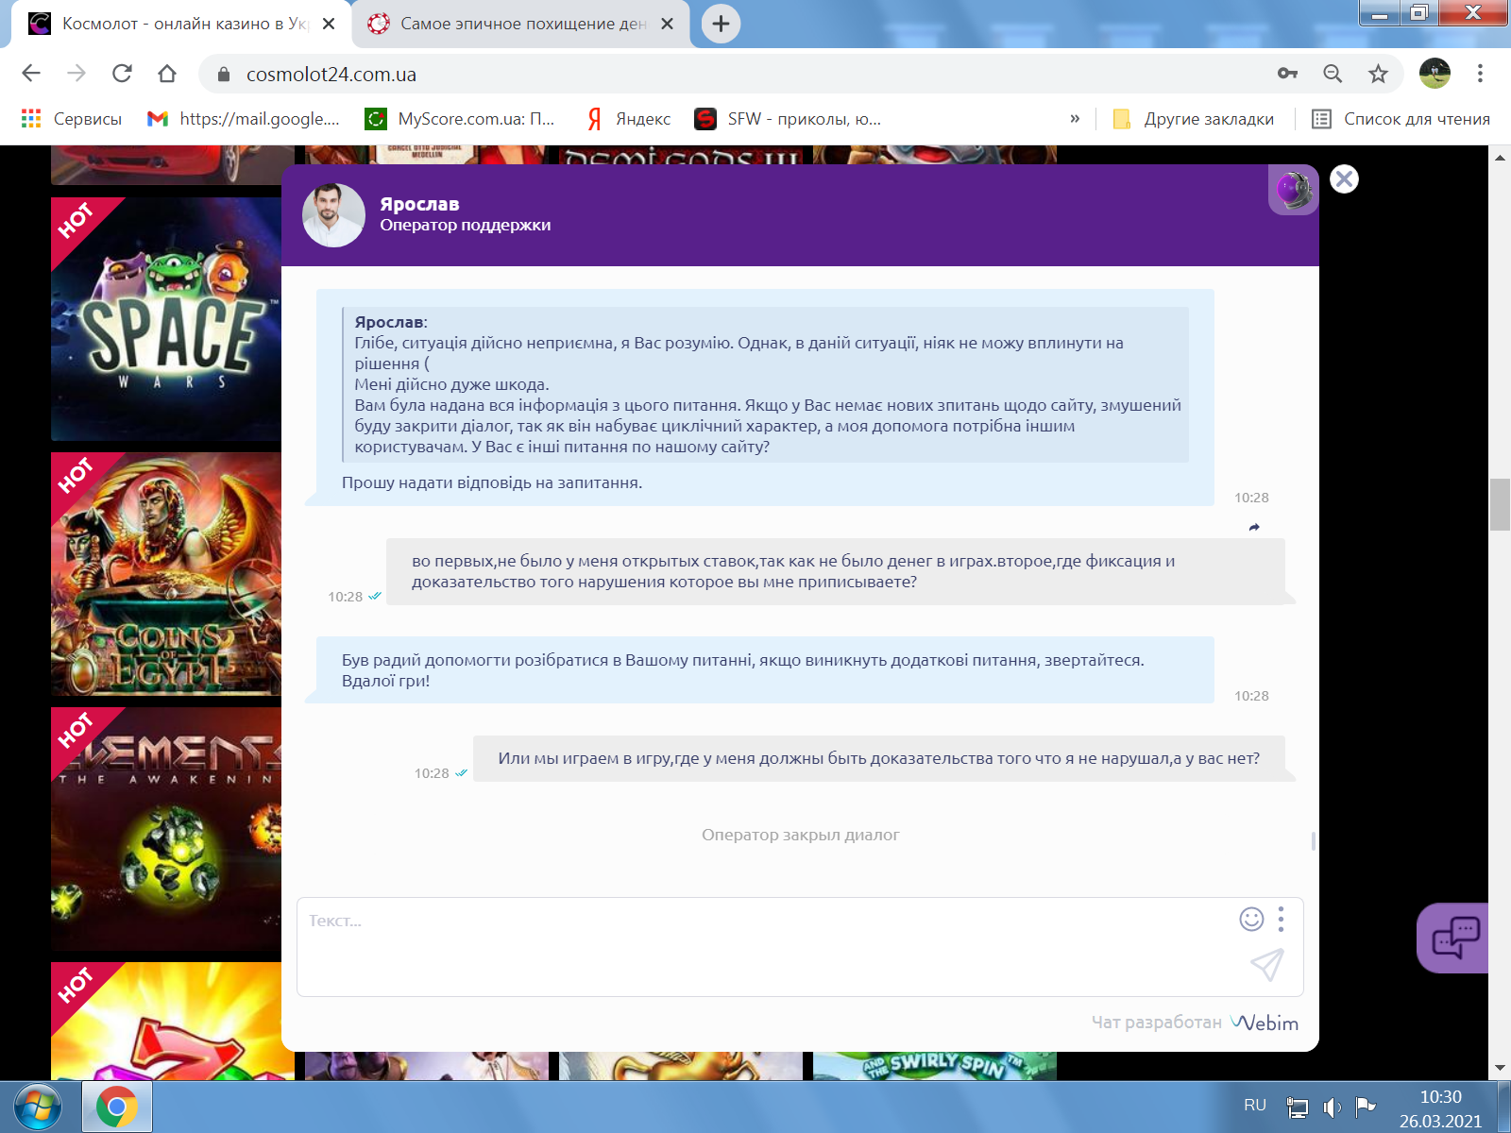Open the chat options three-dot menu

click(x=1281, y=919)
